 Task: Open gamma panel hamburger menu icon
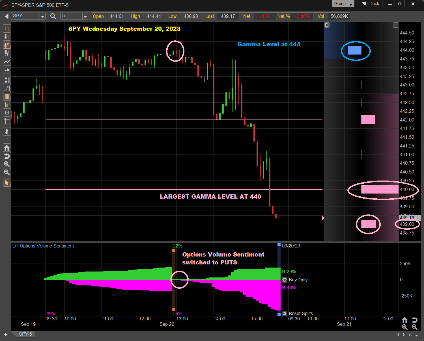[395, 25]
